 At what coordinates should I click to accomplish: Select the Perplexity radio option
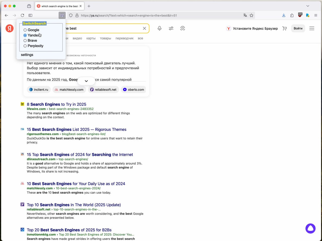click(x=25, y=46)
